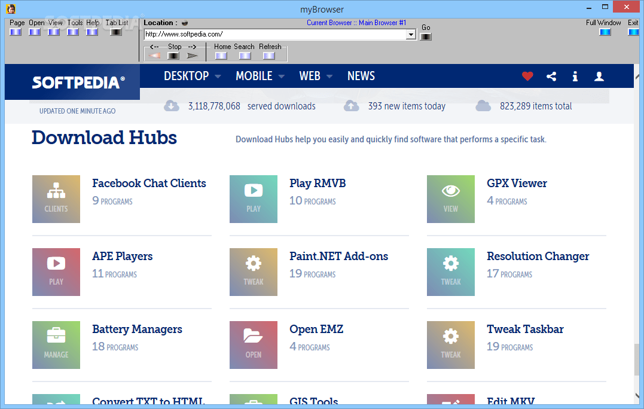Image resolution: width=644 pixels, height=409 pixels.
Task: Click the Home navigation button
Action: [221, 56]
